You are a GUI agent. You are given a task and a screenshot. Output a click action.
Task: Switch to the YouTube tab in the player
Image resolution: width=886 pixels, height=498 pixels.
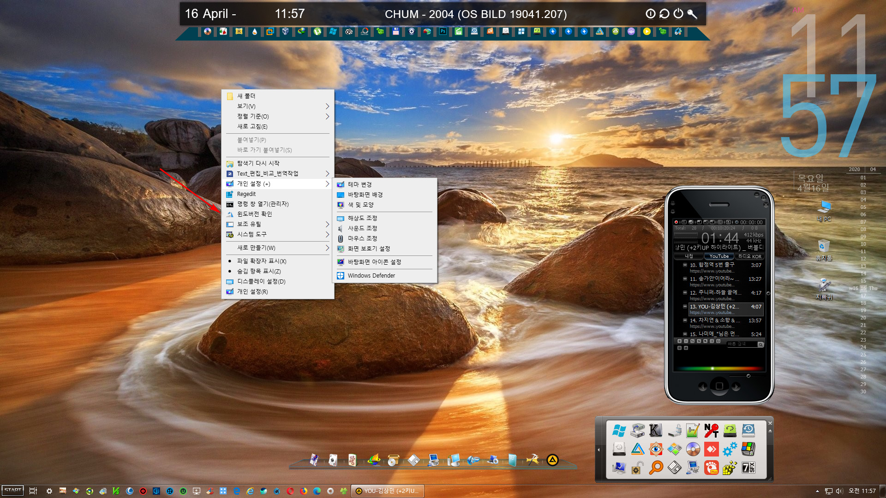pos(719,256)
